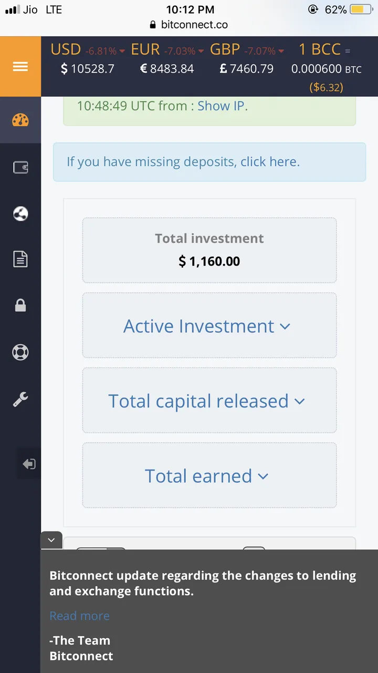This screenshot has height=673, width=378.
Task: Open the wallet icon in sidebar
Action: (20, 168)
